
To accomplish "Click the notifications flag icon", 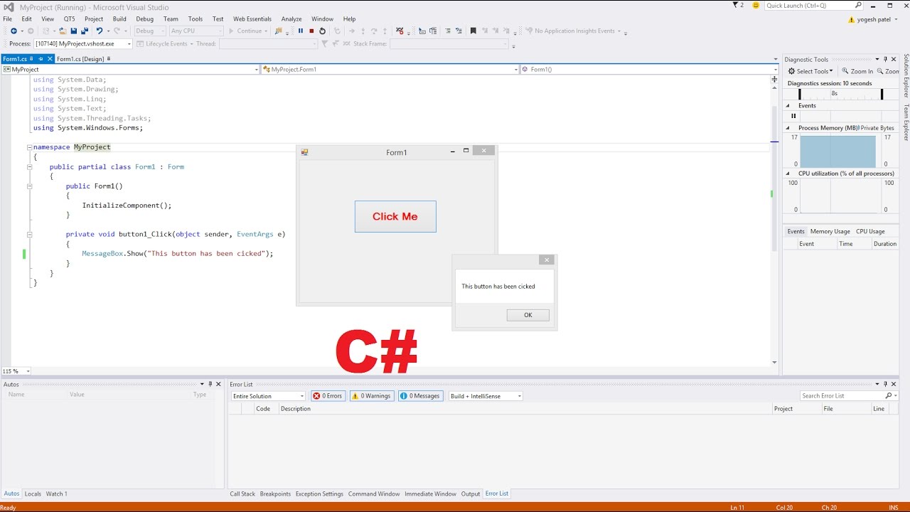I will coord(735,5).
